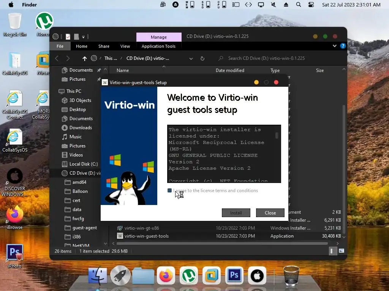Image resolution: width=389 pixels, height=291 pixels.
Task: Sort by Size column header
Action: point(320,70)
